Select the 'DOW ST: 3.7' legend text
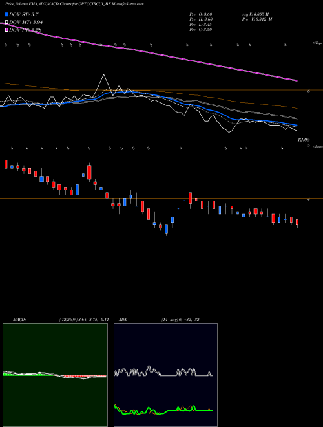The height and width of the screenshot is (427, 323). coord(24,14)
